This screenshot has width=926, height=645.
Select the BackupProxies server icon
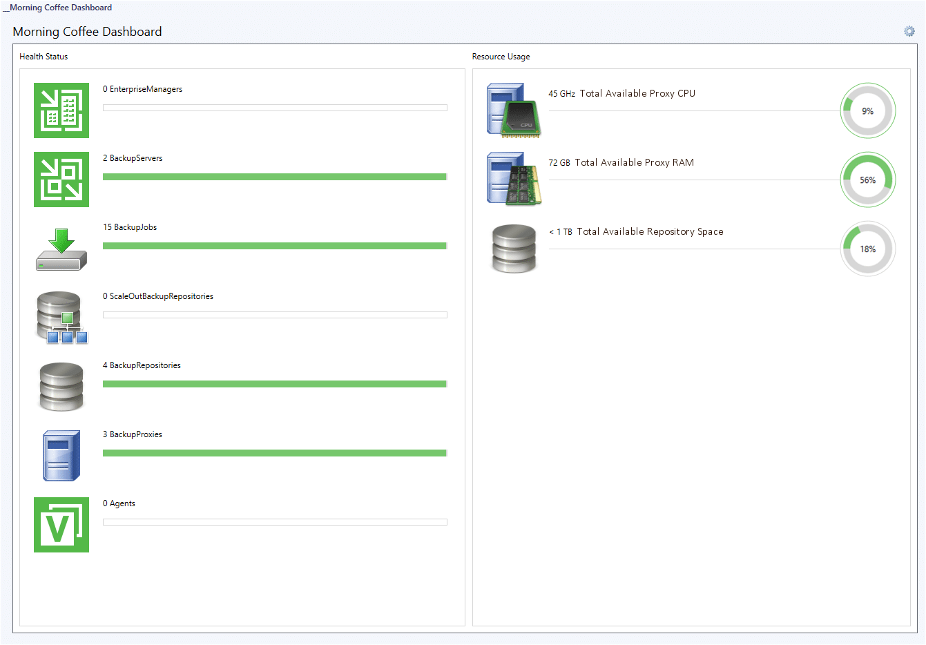(x=61, y=456)
